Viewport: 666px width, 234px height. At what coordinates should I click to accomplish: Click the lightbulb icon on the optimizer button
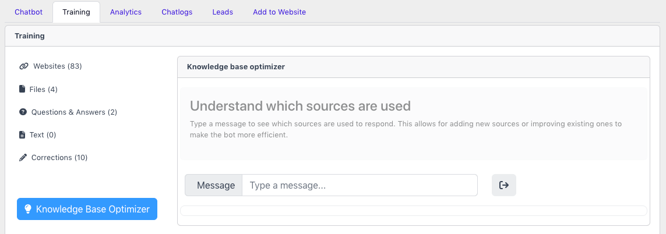pyautogui.click(x=27, y=209)
